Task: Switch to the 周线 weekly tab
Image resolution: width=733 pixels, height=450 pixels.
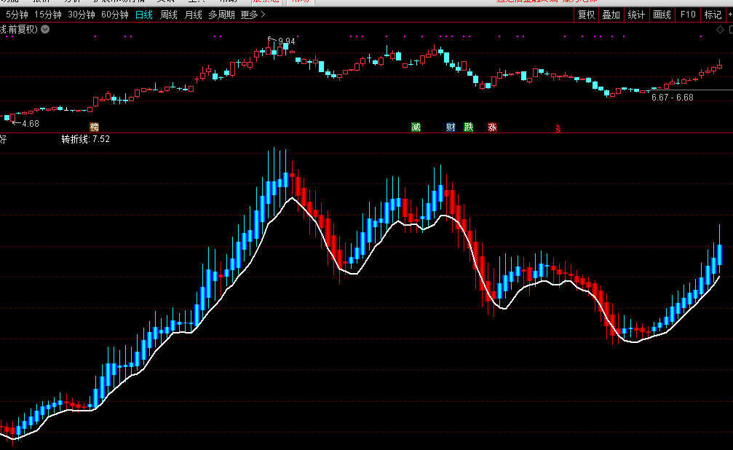Action: click(x=168, y=15)
